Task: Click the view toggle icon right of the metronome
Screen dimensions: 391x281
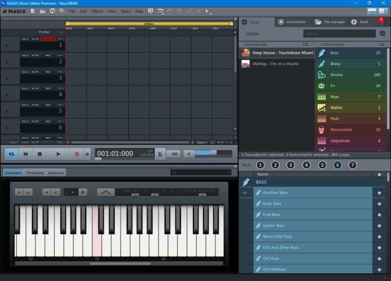Action: [x=175, y=154]
